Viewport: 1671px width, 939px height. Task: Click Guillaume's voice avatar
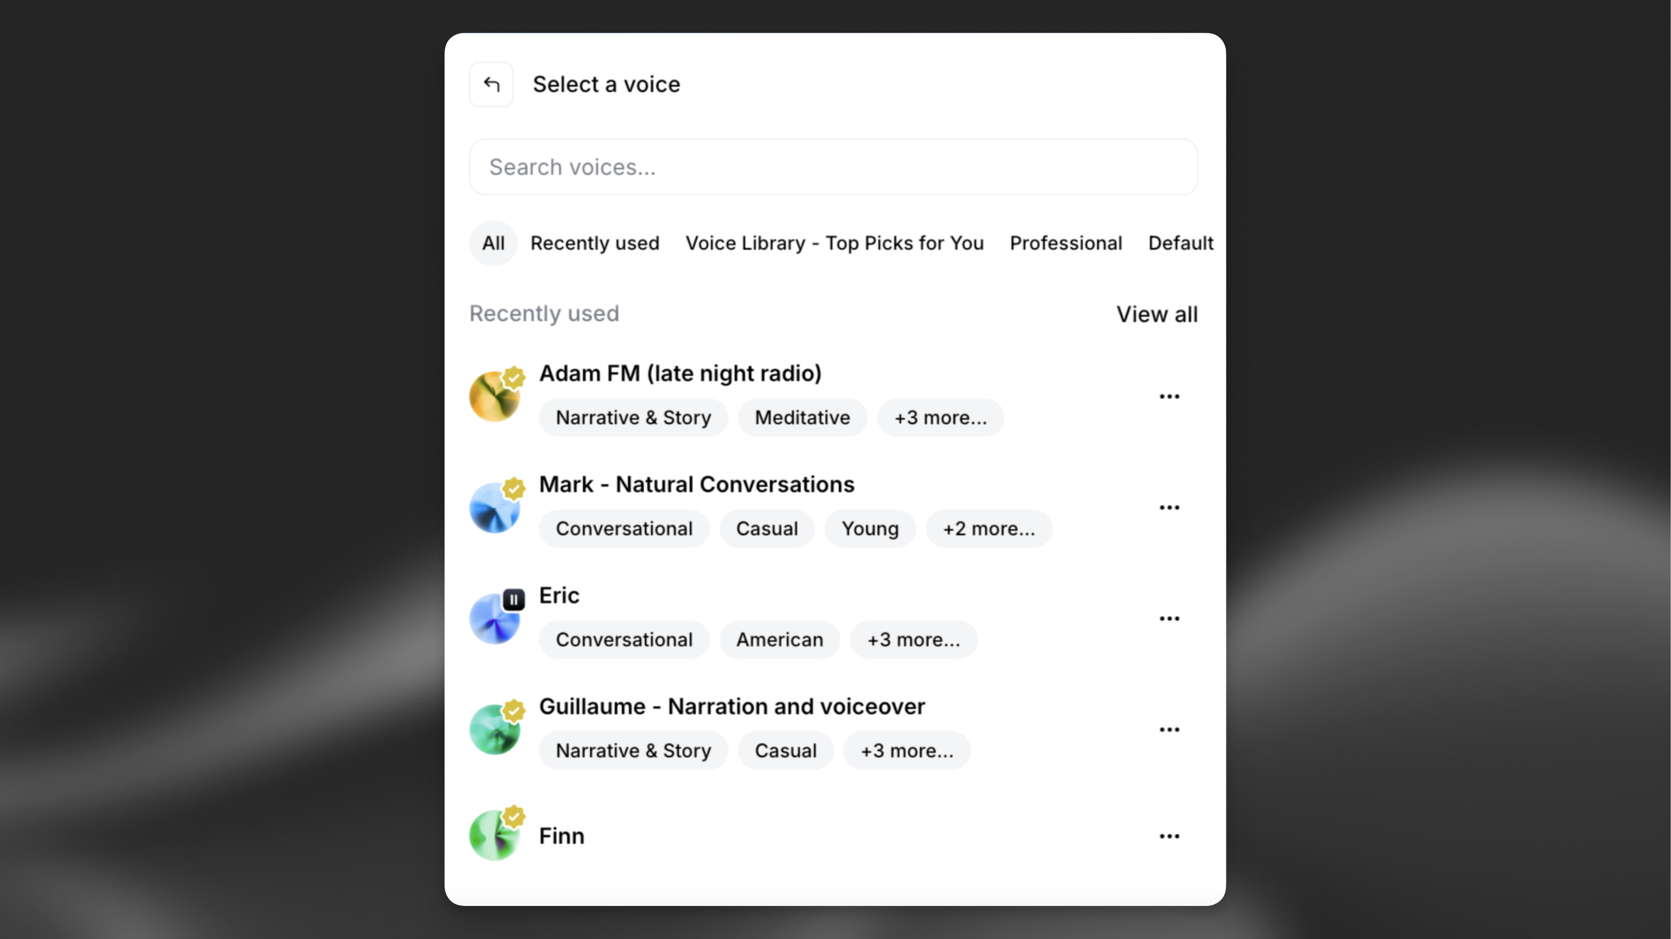496,729
